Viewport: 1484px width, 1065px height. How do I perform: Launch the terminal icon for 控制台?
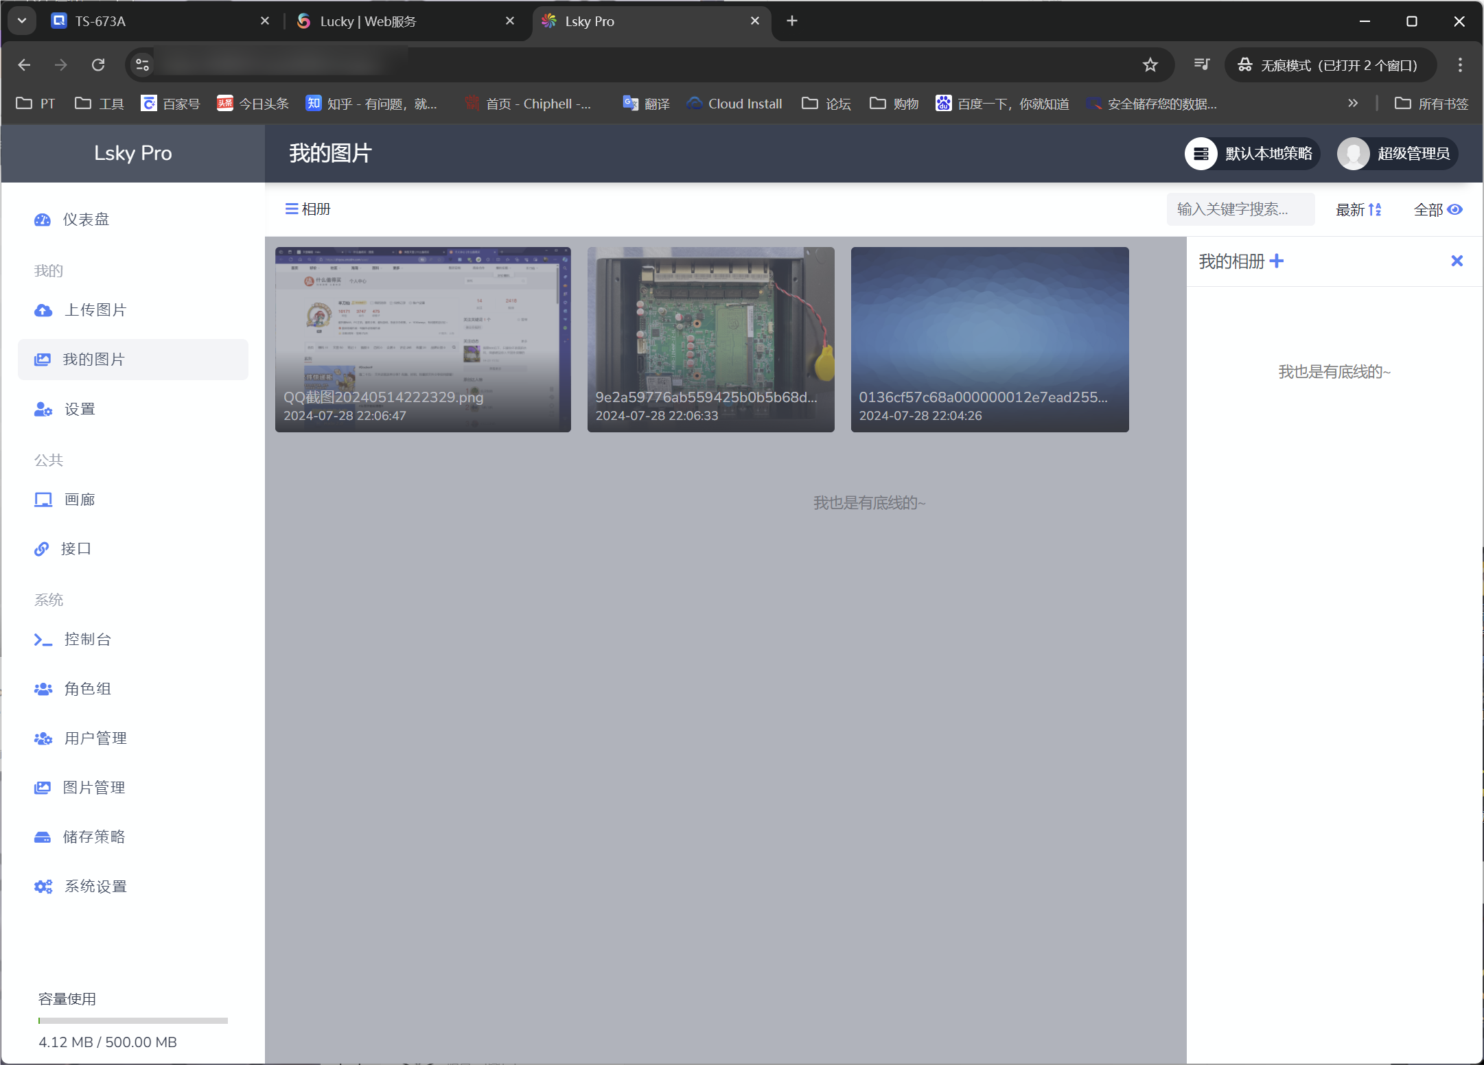pyautogui.click(x=43, y=640)
